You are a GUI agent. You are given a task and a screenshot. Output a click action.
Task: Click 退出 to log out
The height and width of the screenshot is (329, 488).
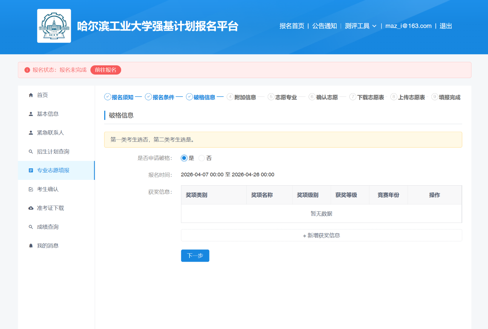pyautogui.click(x=446, y=26)
